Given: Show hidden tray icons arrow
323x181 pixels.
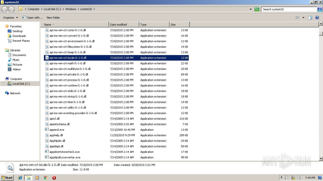Looking at the screenshot, I should coord(281,178).
